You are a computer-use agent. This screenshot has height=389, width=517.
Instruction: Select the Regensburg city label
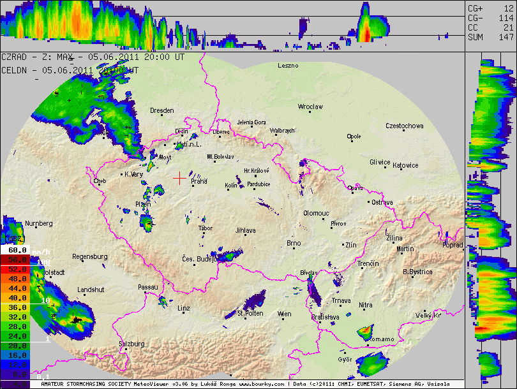[x=90, y=256]
